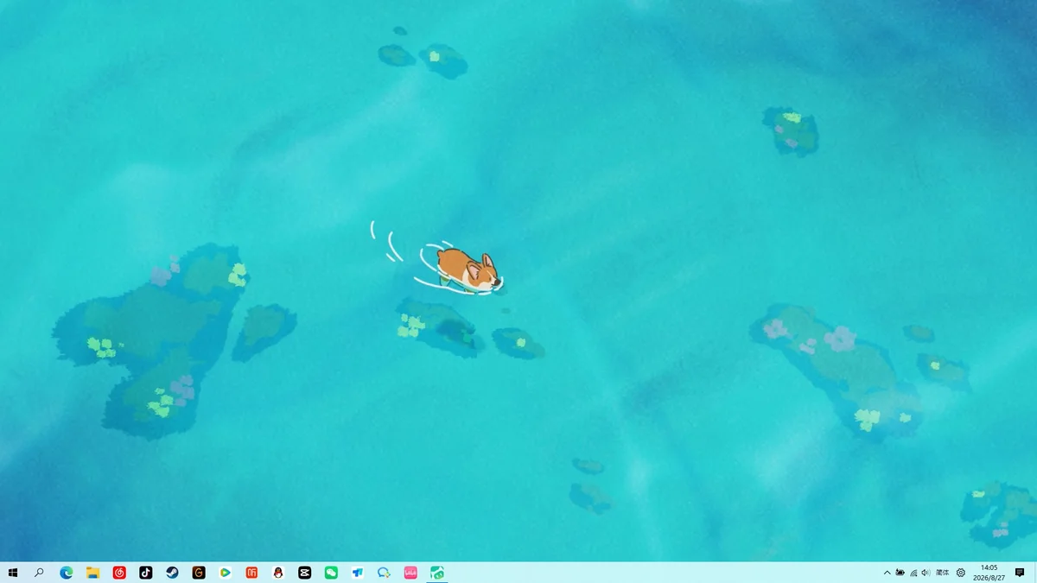Open green-blue play triangle video app
Screen dimensions: 1037x583
point(225,573)
